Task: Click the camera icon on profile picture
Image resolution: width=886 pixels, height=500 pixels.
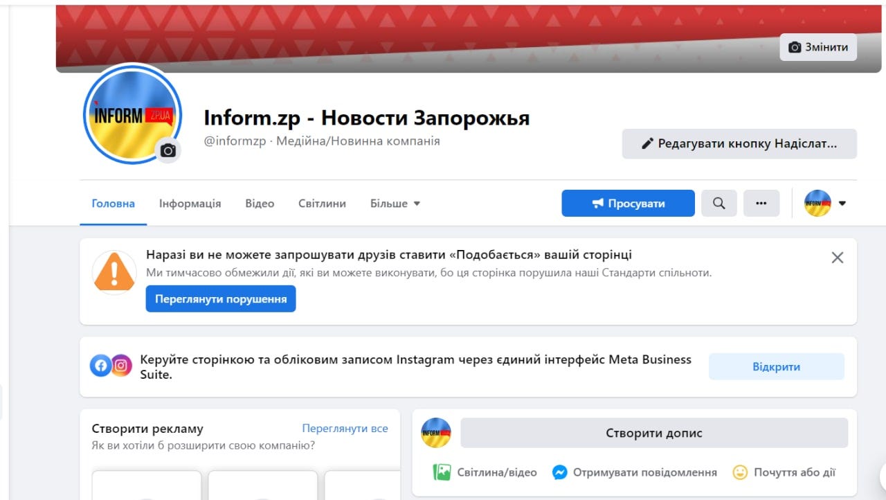Action: (168, 150)
